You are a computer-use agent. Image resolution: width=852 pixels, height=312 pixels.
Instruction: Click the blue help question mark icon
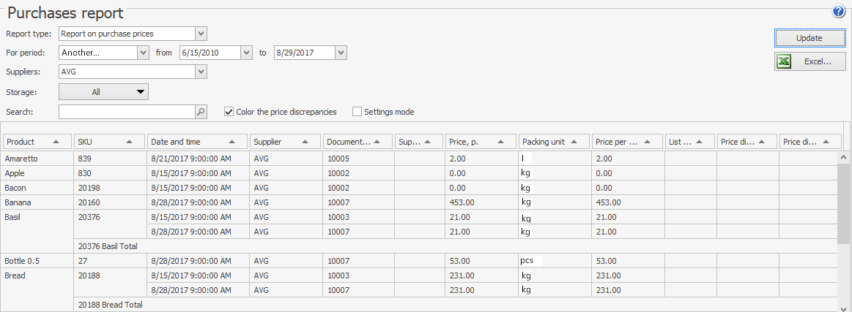tap(839, 12)
